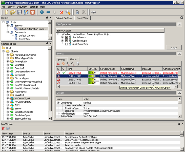Clear the Log Window with red X

3,128
